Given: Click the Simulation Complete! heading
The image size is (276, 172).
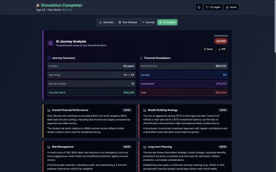Looking at the screenshot, I should point(62,5).
